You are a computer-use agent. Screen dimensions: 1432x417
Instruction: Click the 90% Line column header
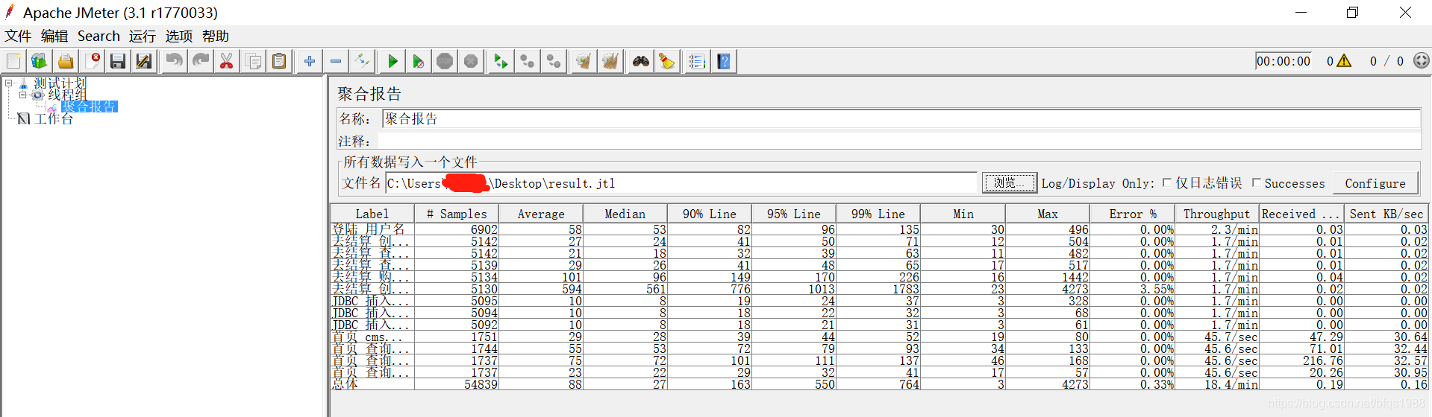pos(709,214)
